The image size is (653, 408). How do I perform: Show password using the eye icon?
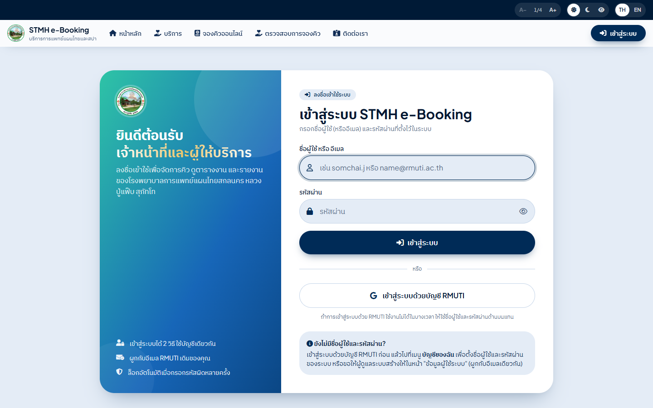tap(523, 211)
